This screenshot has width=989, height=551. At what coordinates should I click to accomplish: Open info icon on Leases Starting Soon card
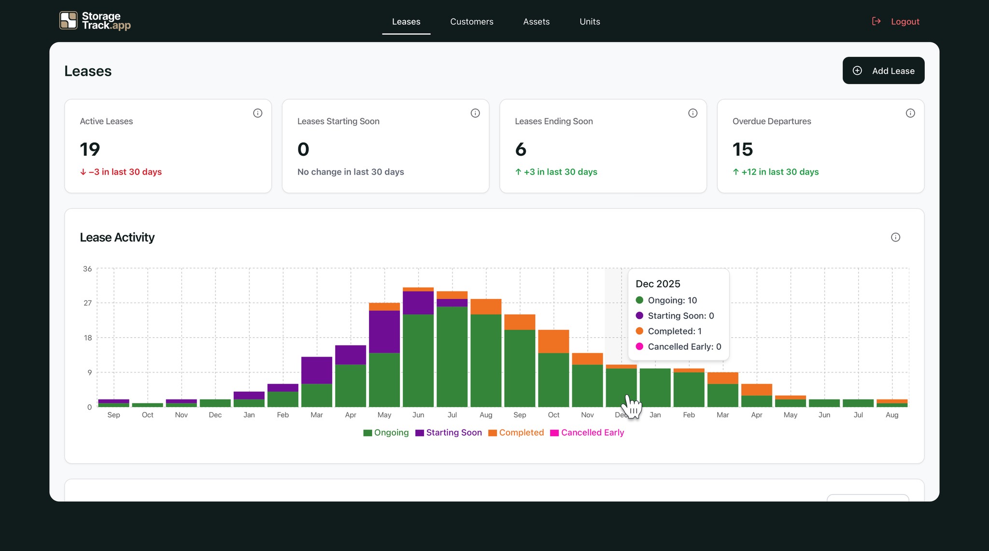click(x=475, y=113)
